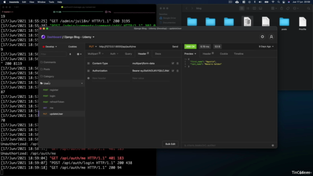This screenshot has height=176, width=313.
Task: Go forward in the Finder window
Action: (192, 8)
